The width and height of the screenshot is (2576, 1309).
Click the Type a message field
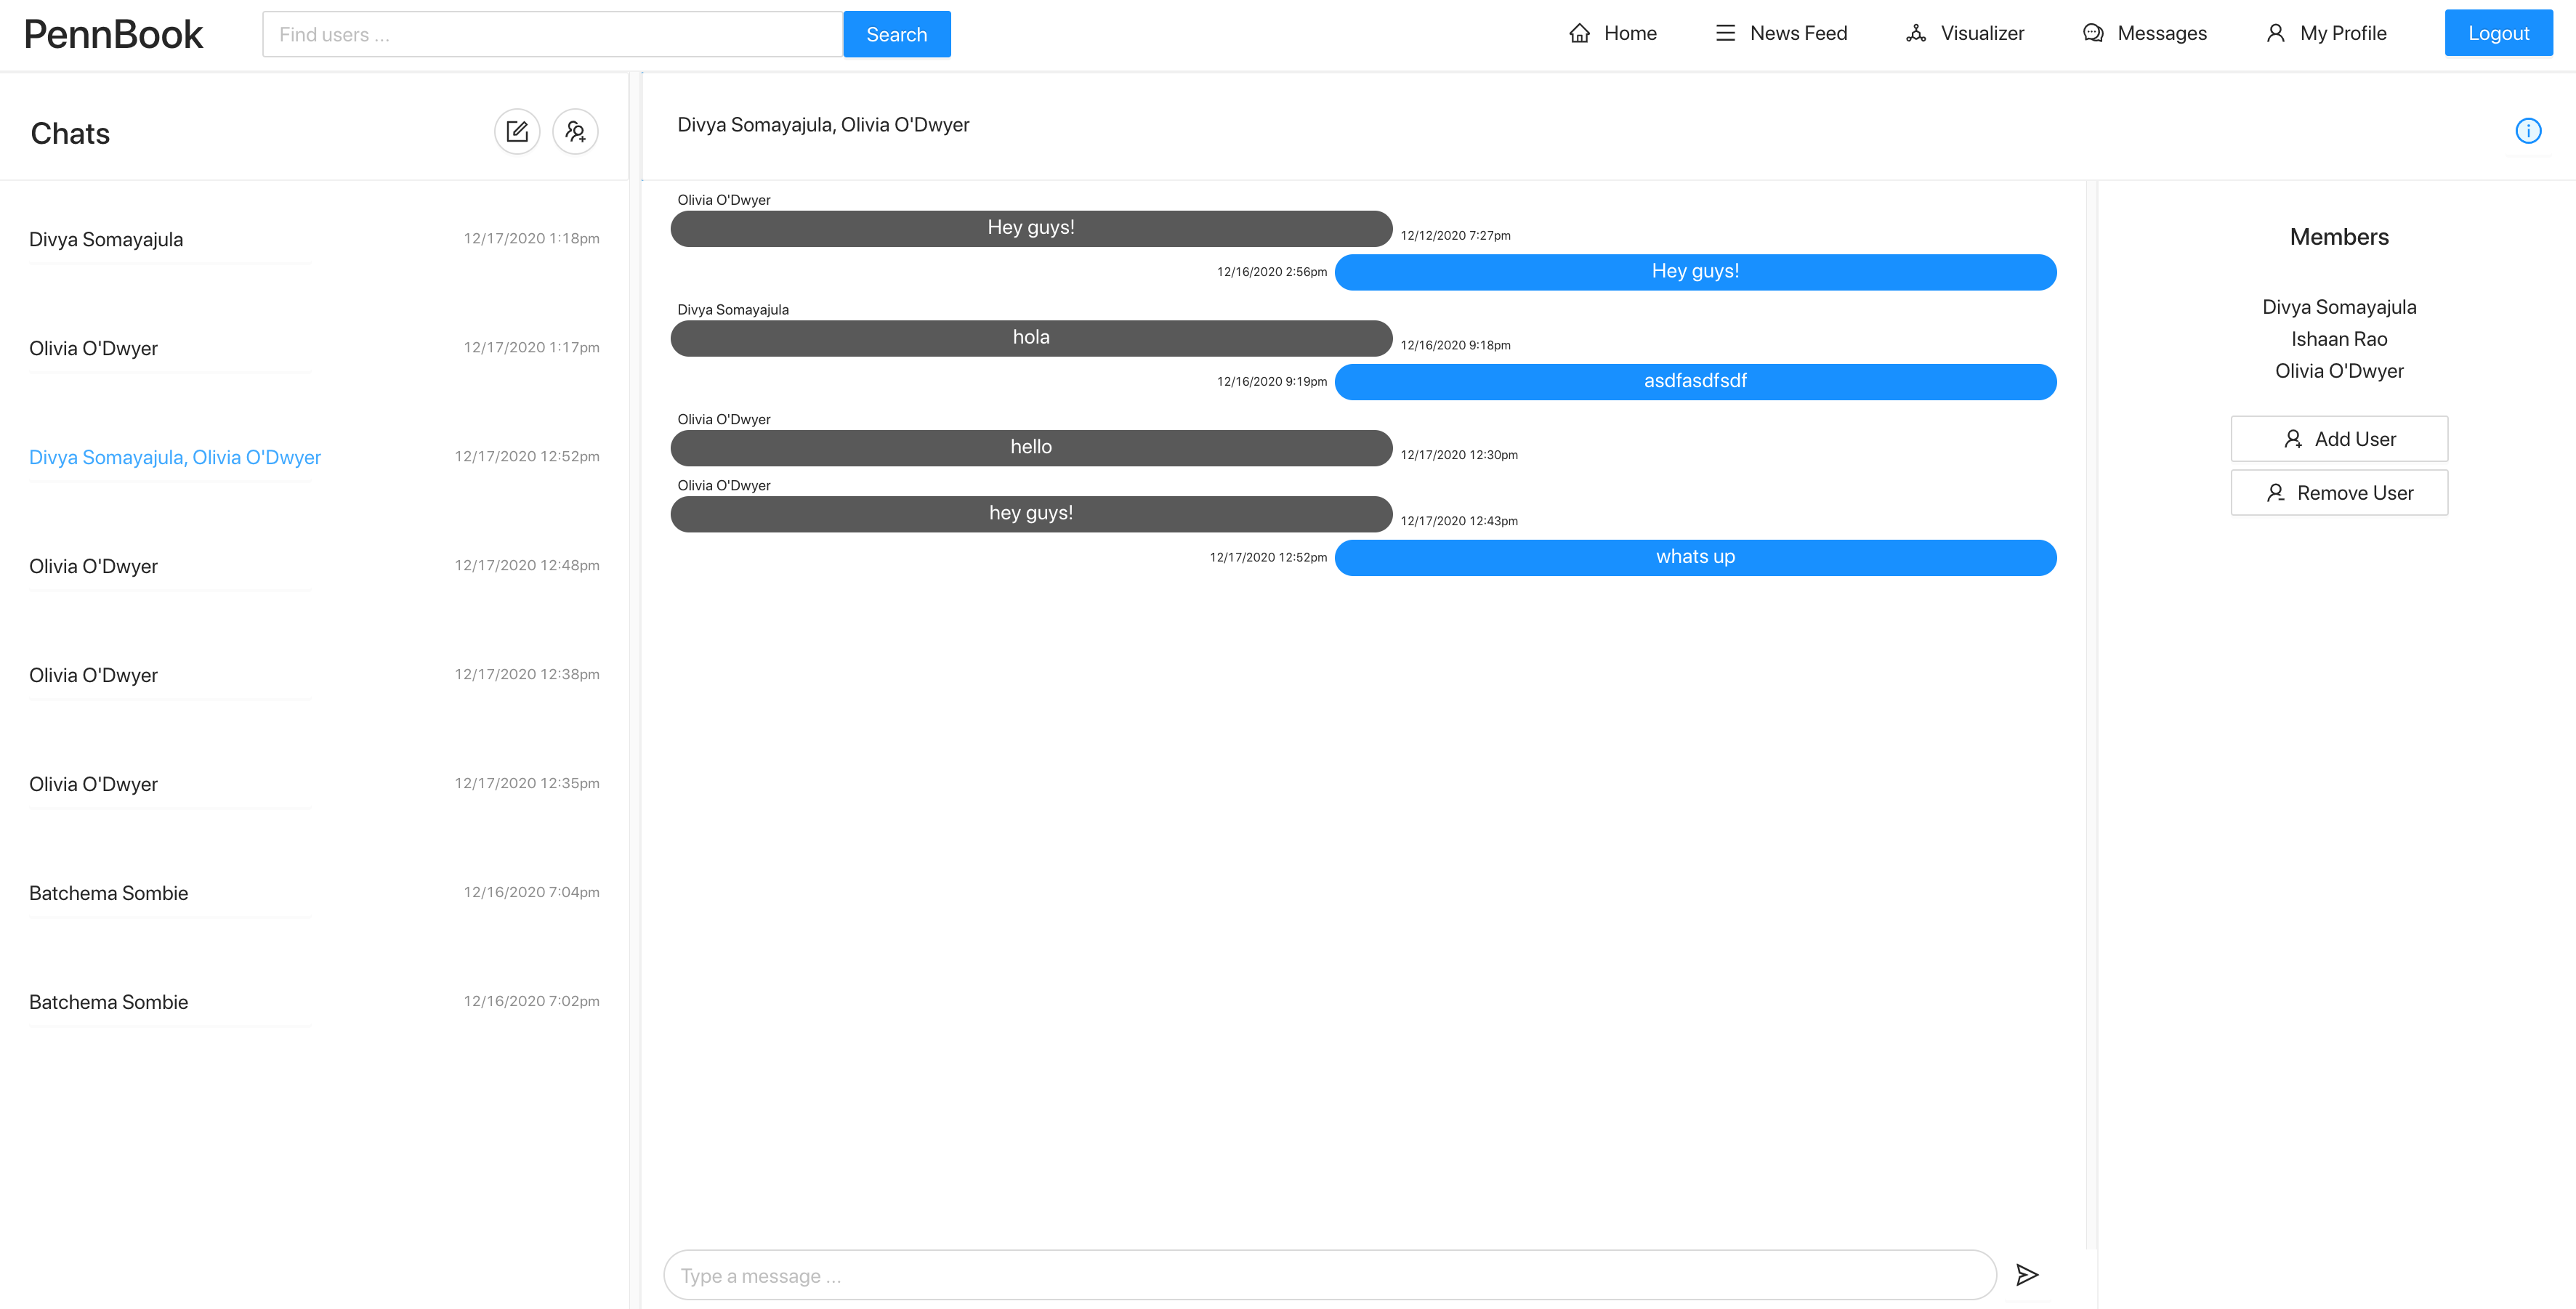click(x=1329, y=1275)
